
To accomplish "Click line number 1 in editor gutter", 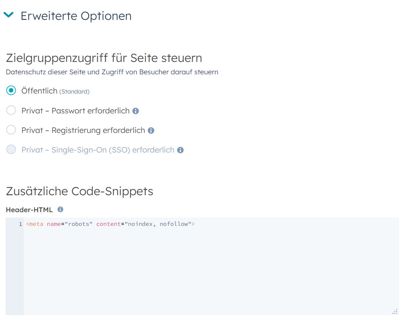I will 20,224.
